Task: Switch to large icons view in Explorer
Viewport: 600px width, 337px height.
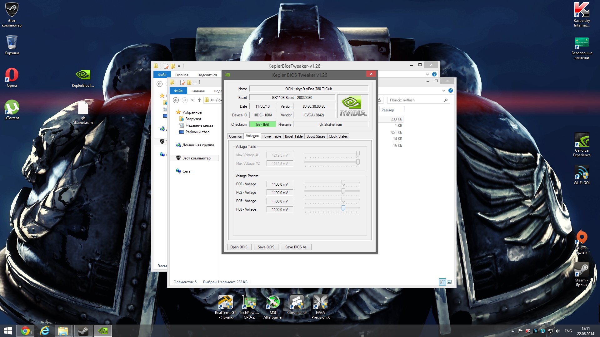Action: click(449, 282)
